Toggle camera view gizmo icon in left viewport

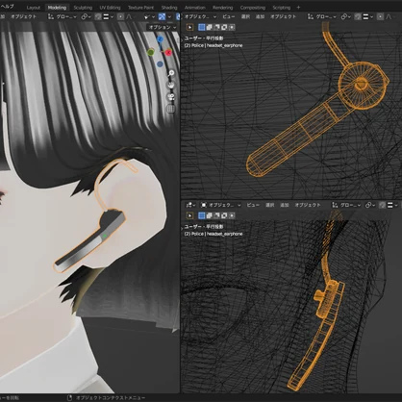171,97
